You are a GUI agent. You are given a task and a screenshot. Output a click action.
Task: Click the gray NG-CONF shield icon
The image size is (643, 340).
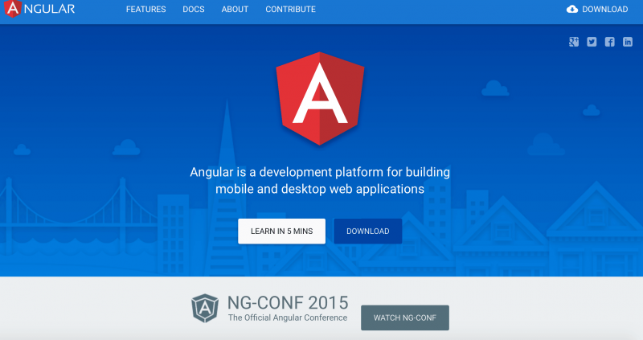[205, 309]
